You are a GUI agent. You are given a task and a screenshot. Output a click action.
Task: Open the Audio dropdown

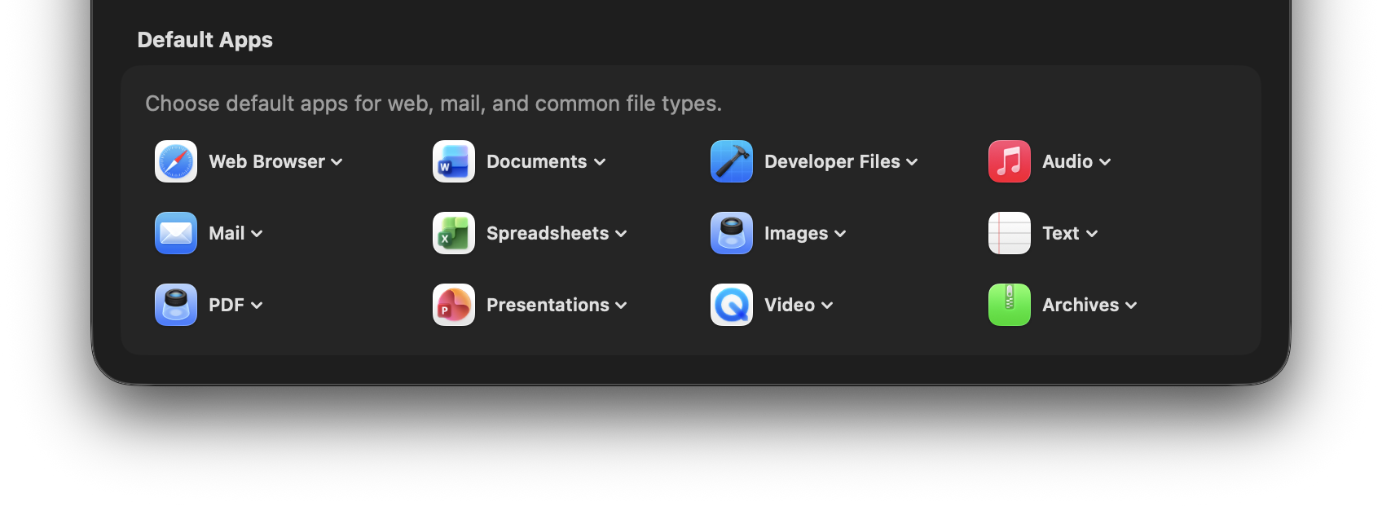[1076, 161]
